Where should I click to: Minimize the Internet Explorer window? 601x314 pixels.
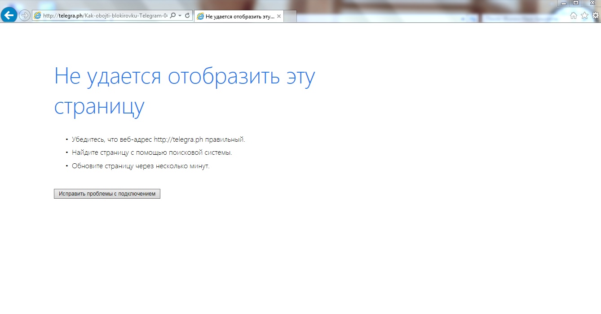(x=564, y=3)
